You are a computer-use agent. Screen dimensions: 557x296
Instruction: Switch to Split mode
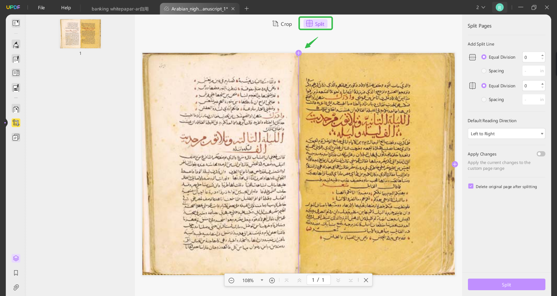click(315, 24)
